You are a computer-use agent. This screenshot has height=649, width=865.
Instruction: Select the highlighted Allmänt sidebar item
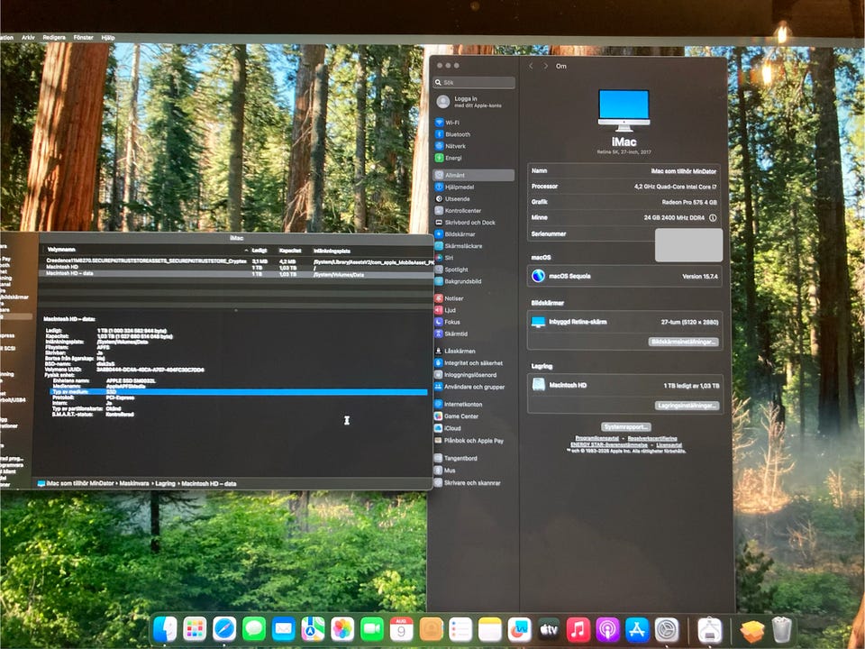474,175
